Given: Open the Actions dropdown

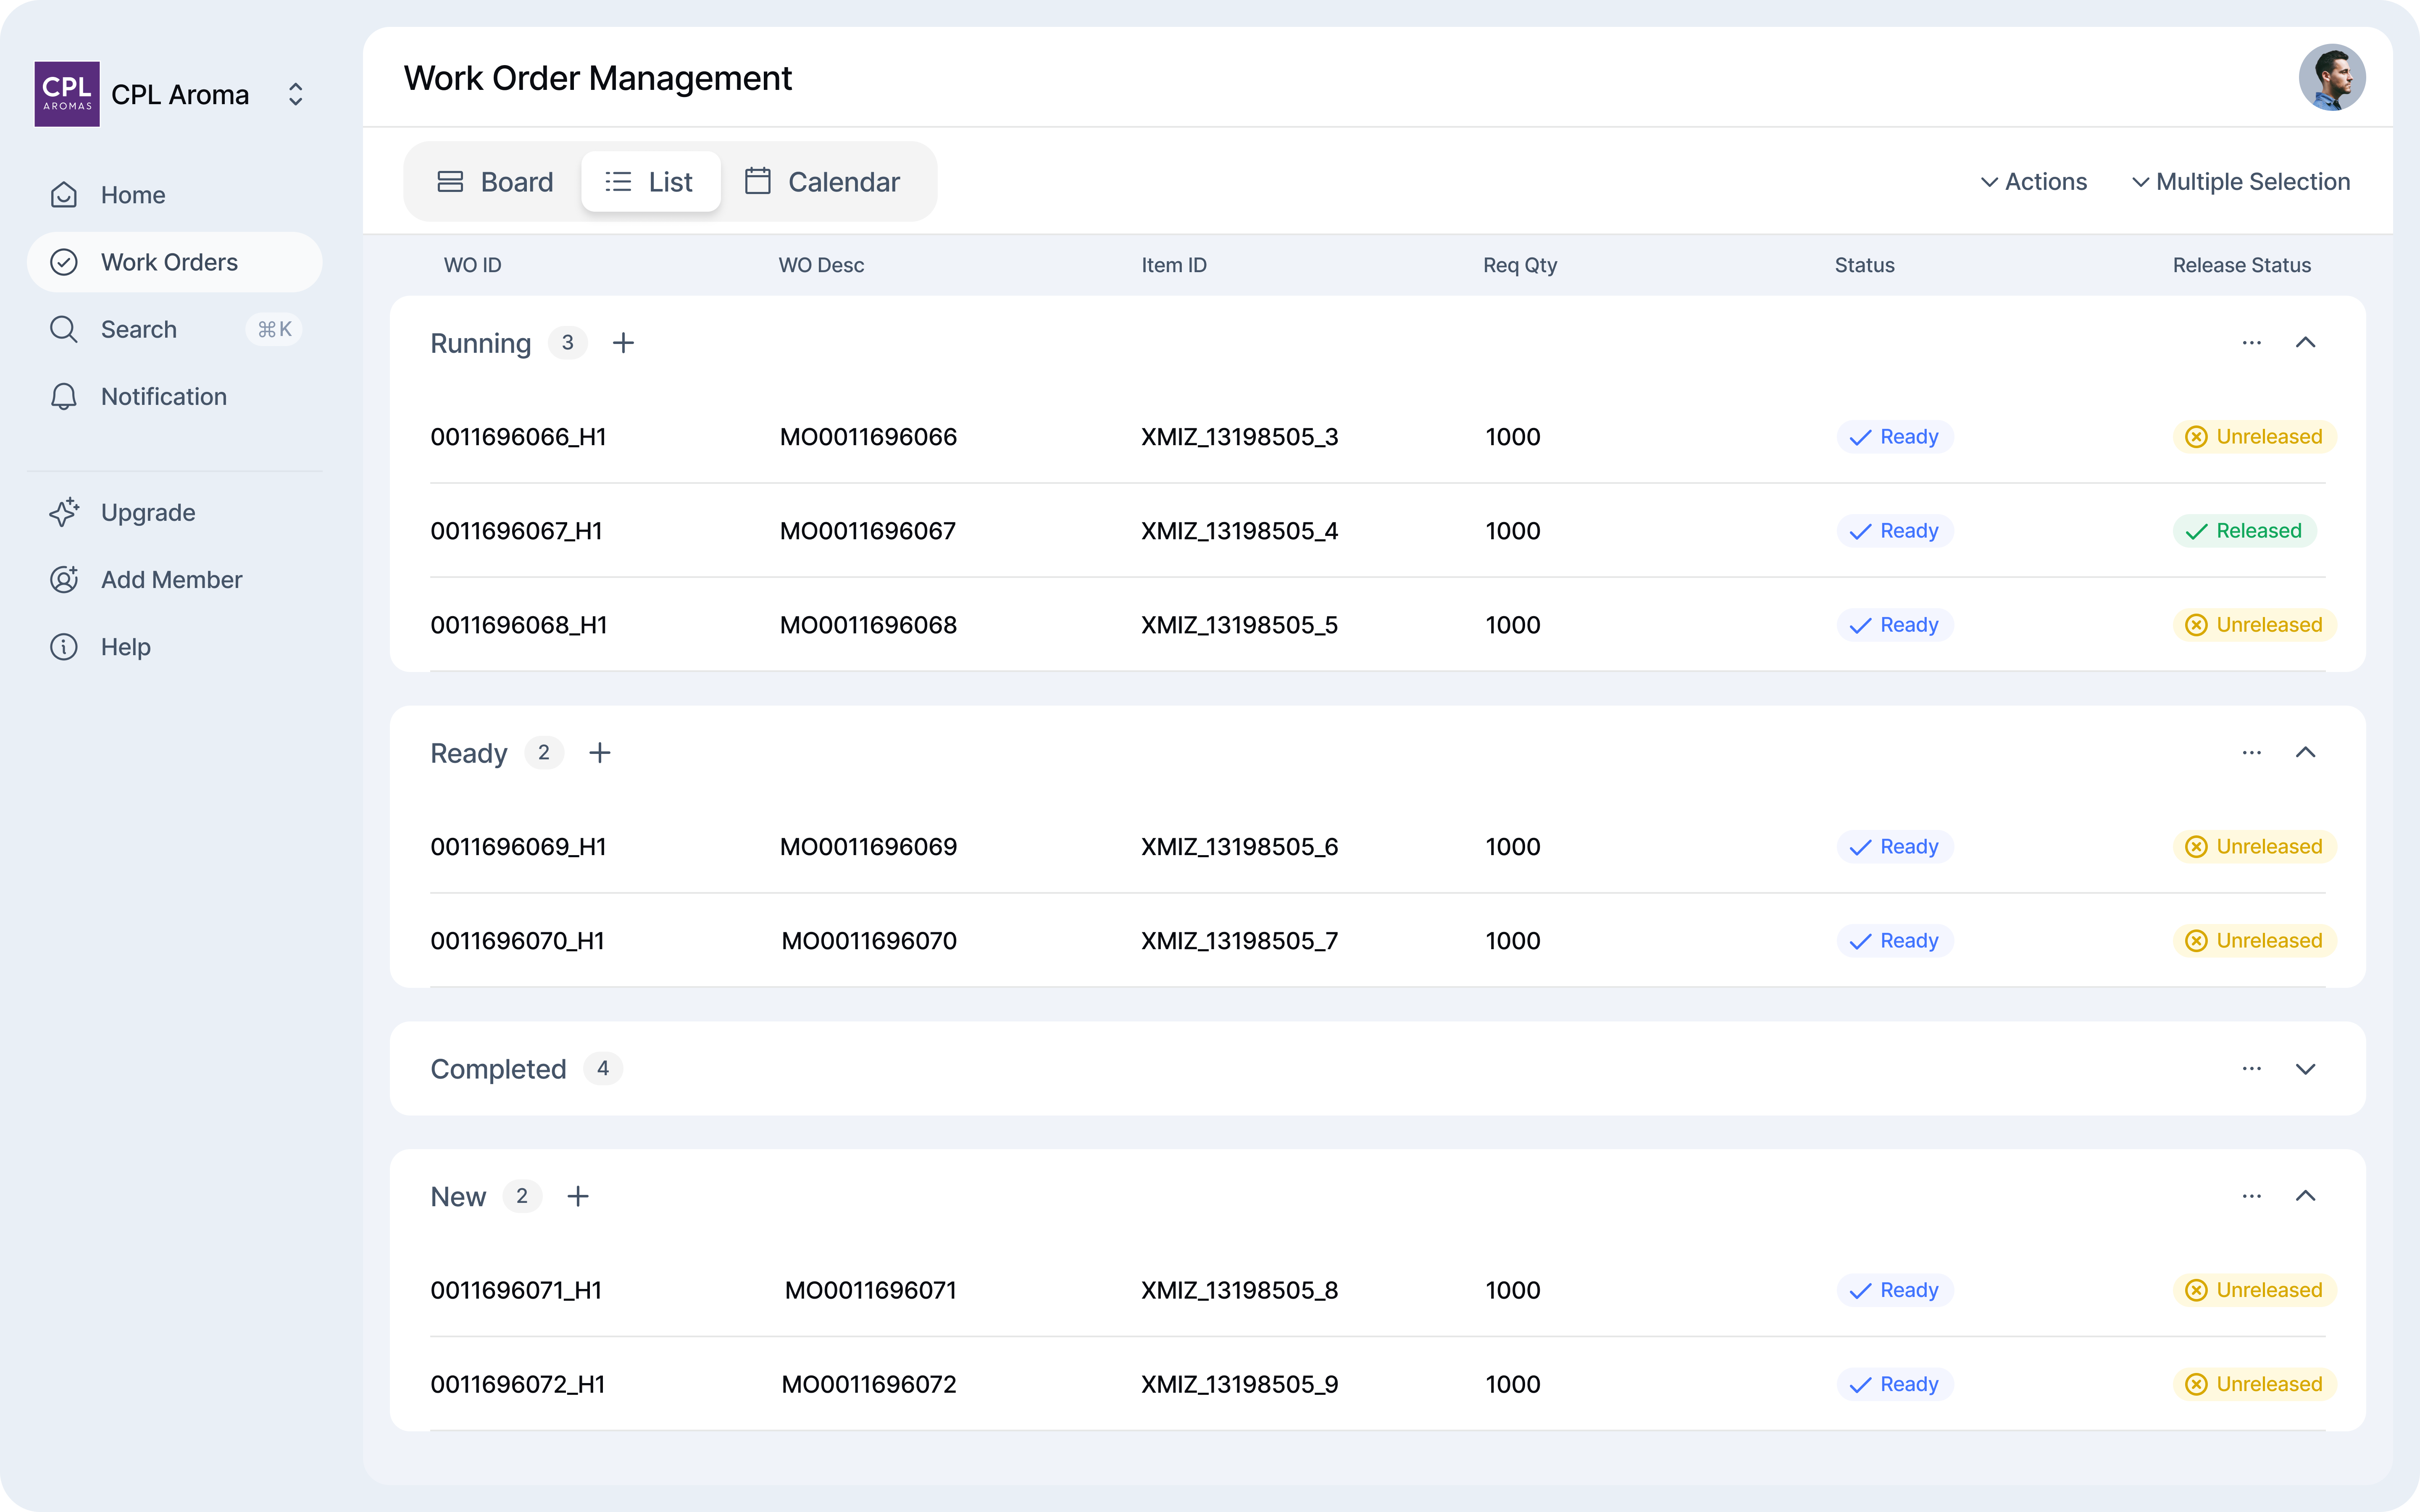Looking at the screenshot, I should [x=2034, y=182].
